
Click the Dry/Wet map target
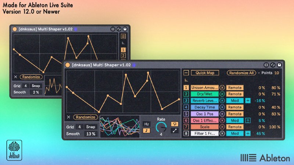(205, 94)
